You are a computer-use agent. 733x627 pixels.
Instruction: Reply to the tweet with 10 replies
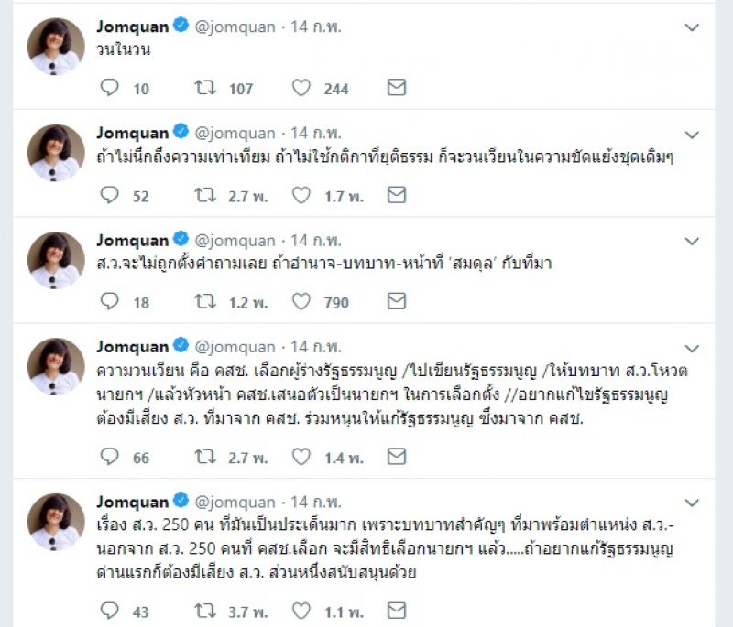click(110, 88)
